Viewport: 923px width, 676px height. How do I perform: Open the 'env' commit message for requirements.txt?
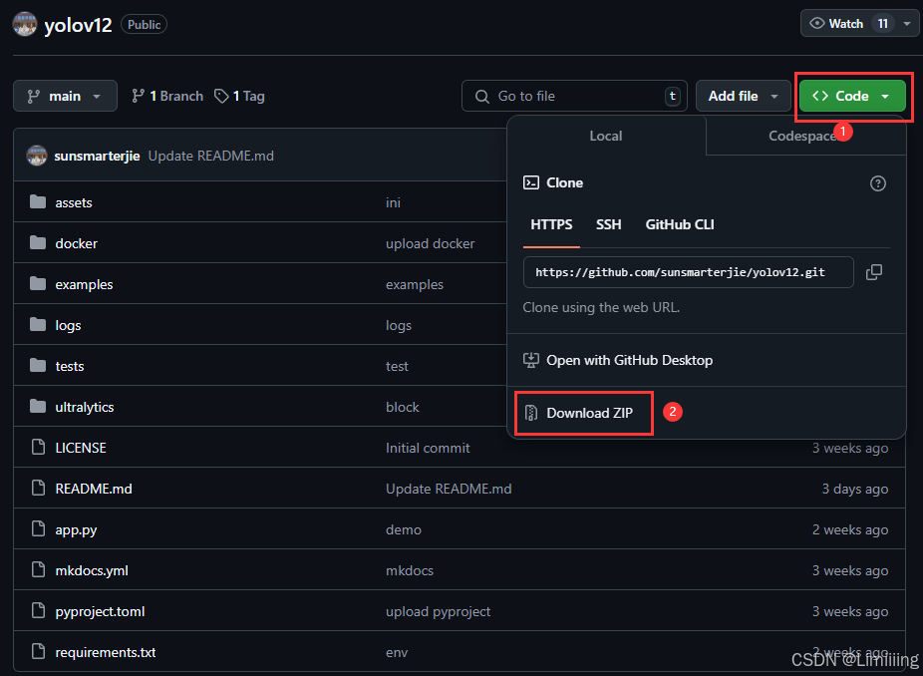[x=397, y=652]
